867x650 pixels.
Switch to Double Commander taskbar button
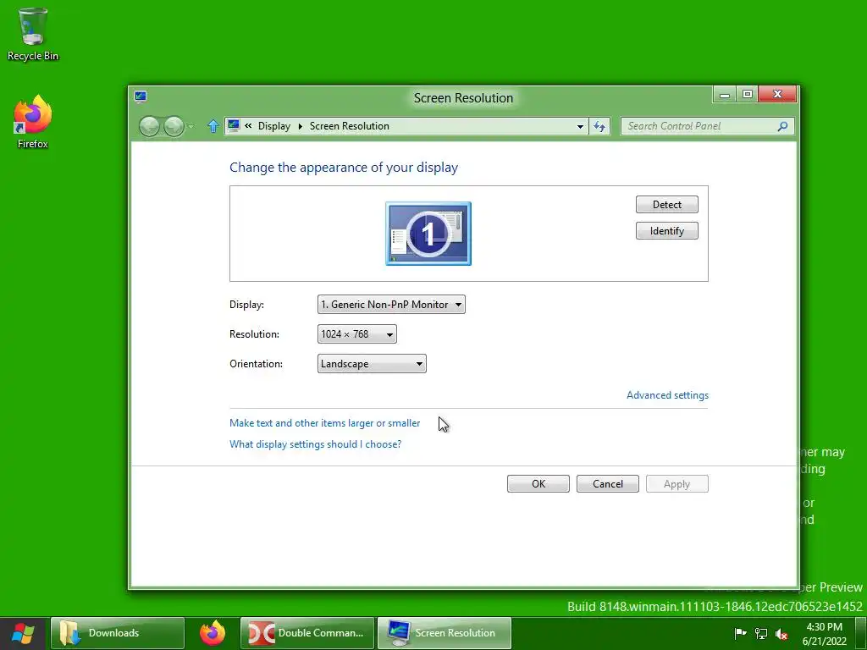coord(307,633)
